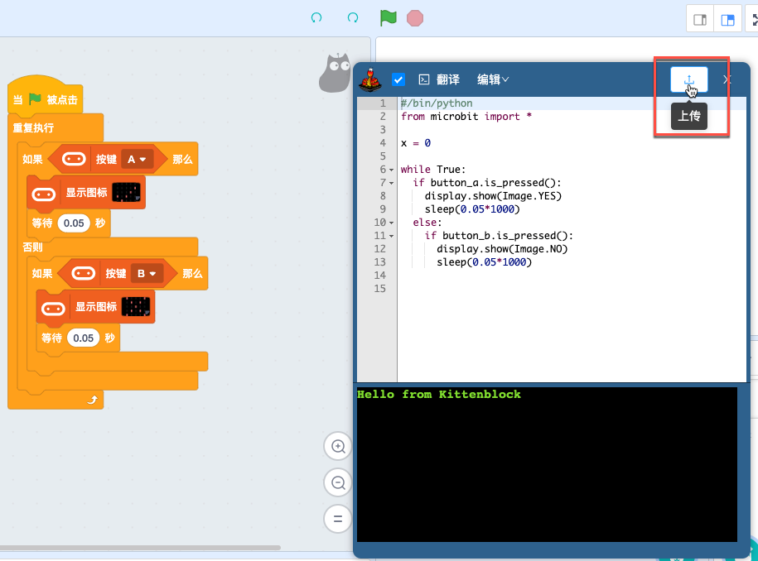Collapse the while True code fold arrow

tap(391, 170)
